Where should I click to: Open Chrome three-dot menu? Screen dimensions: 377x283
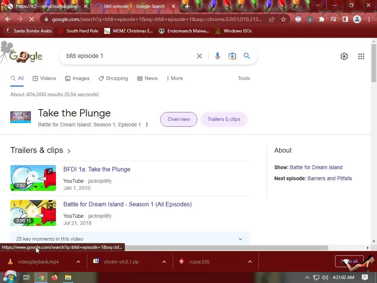click(x=369, y=19)
